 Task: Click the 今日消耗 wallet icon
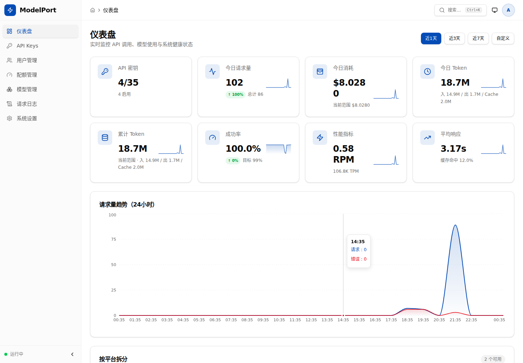pyautogui.click(x=320, y=72)
